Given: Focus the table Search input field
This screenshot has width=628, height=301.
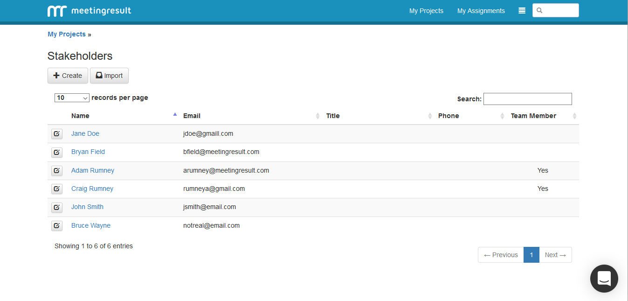Looking at the screenshot, I should (527, 99).
